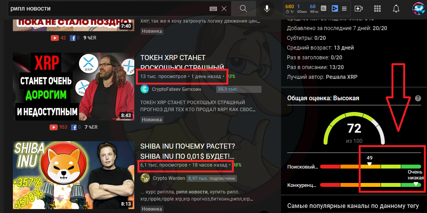Screen dimensions: 427x213
Task: Click the Добавлено за последние 7 дней line
Action: 337,28
